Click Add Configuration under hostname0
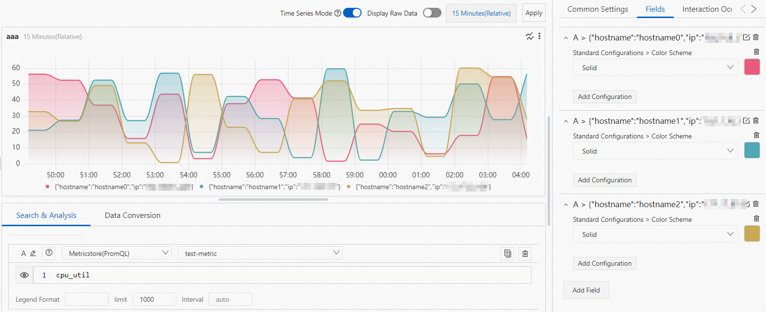Screen dimensions: 766x312 coord(604,97)
